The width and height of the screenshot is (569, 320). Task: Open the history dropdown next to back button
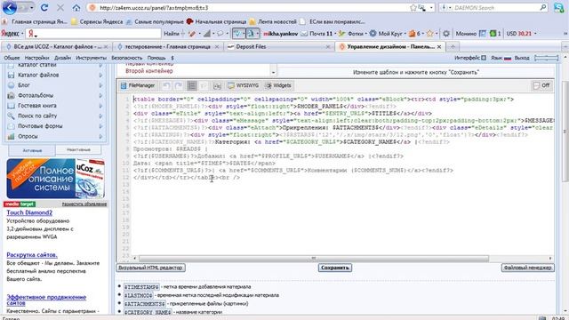click(32, 8)
